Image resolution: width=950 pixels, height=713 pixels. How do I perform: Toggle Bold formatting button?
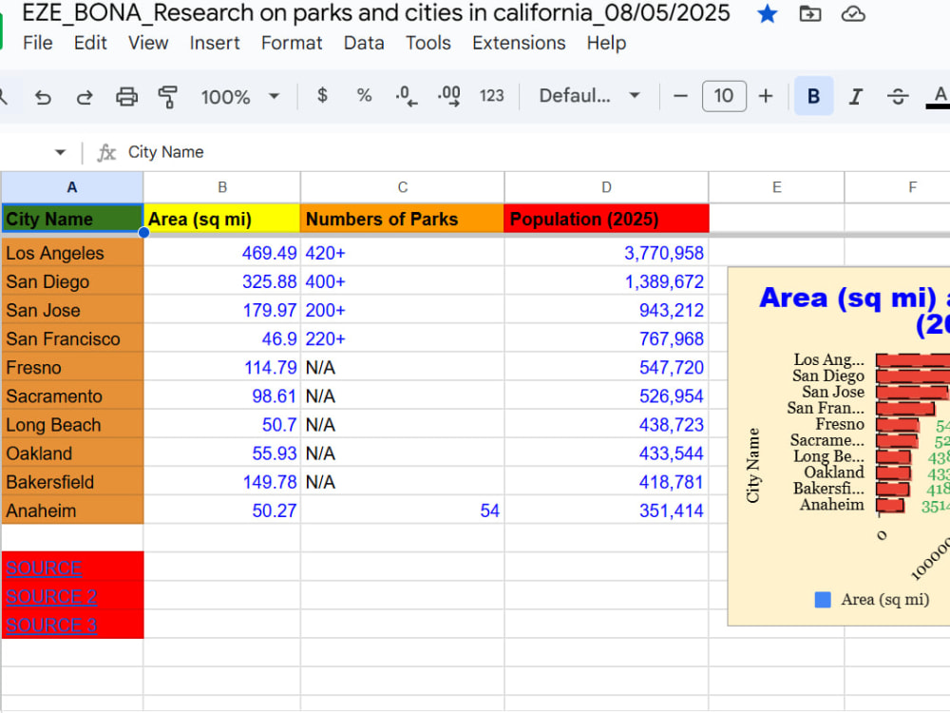(814, 96)
